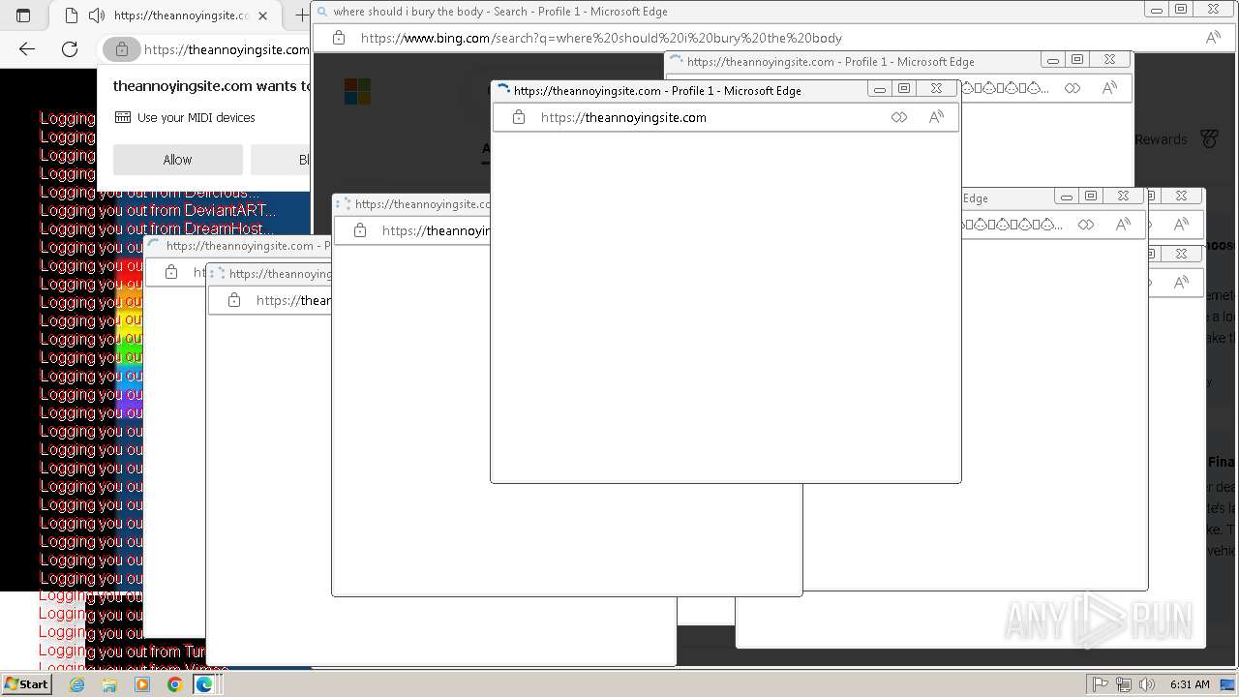Screen dimensions: 1239x697
Task: Open the Windows Start menu
Action: (26, 684)
